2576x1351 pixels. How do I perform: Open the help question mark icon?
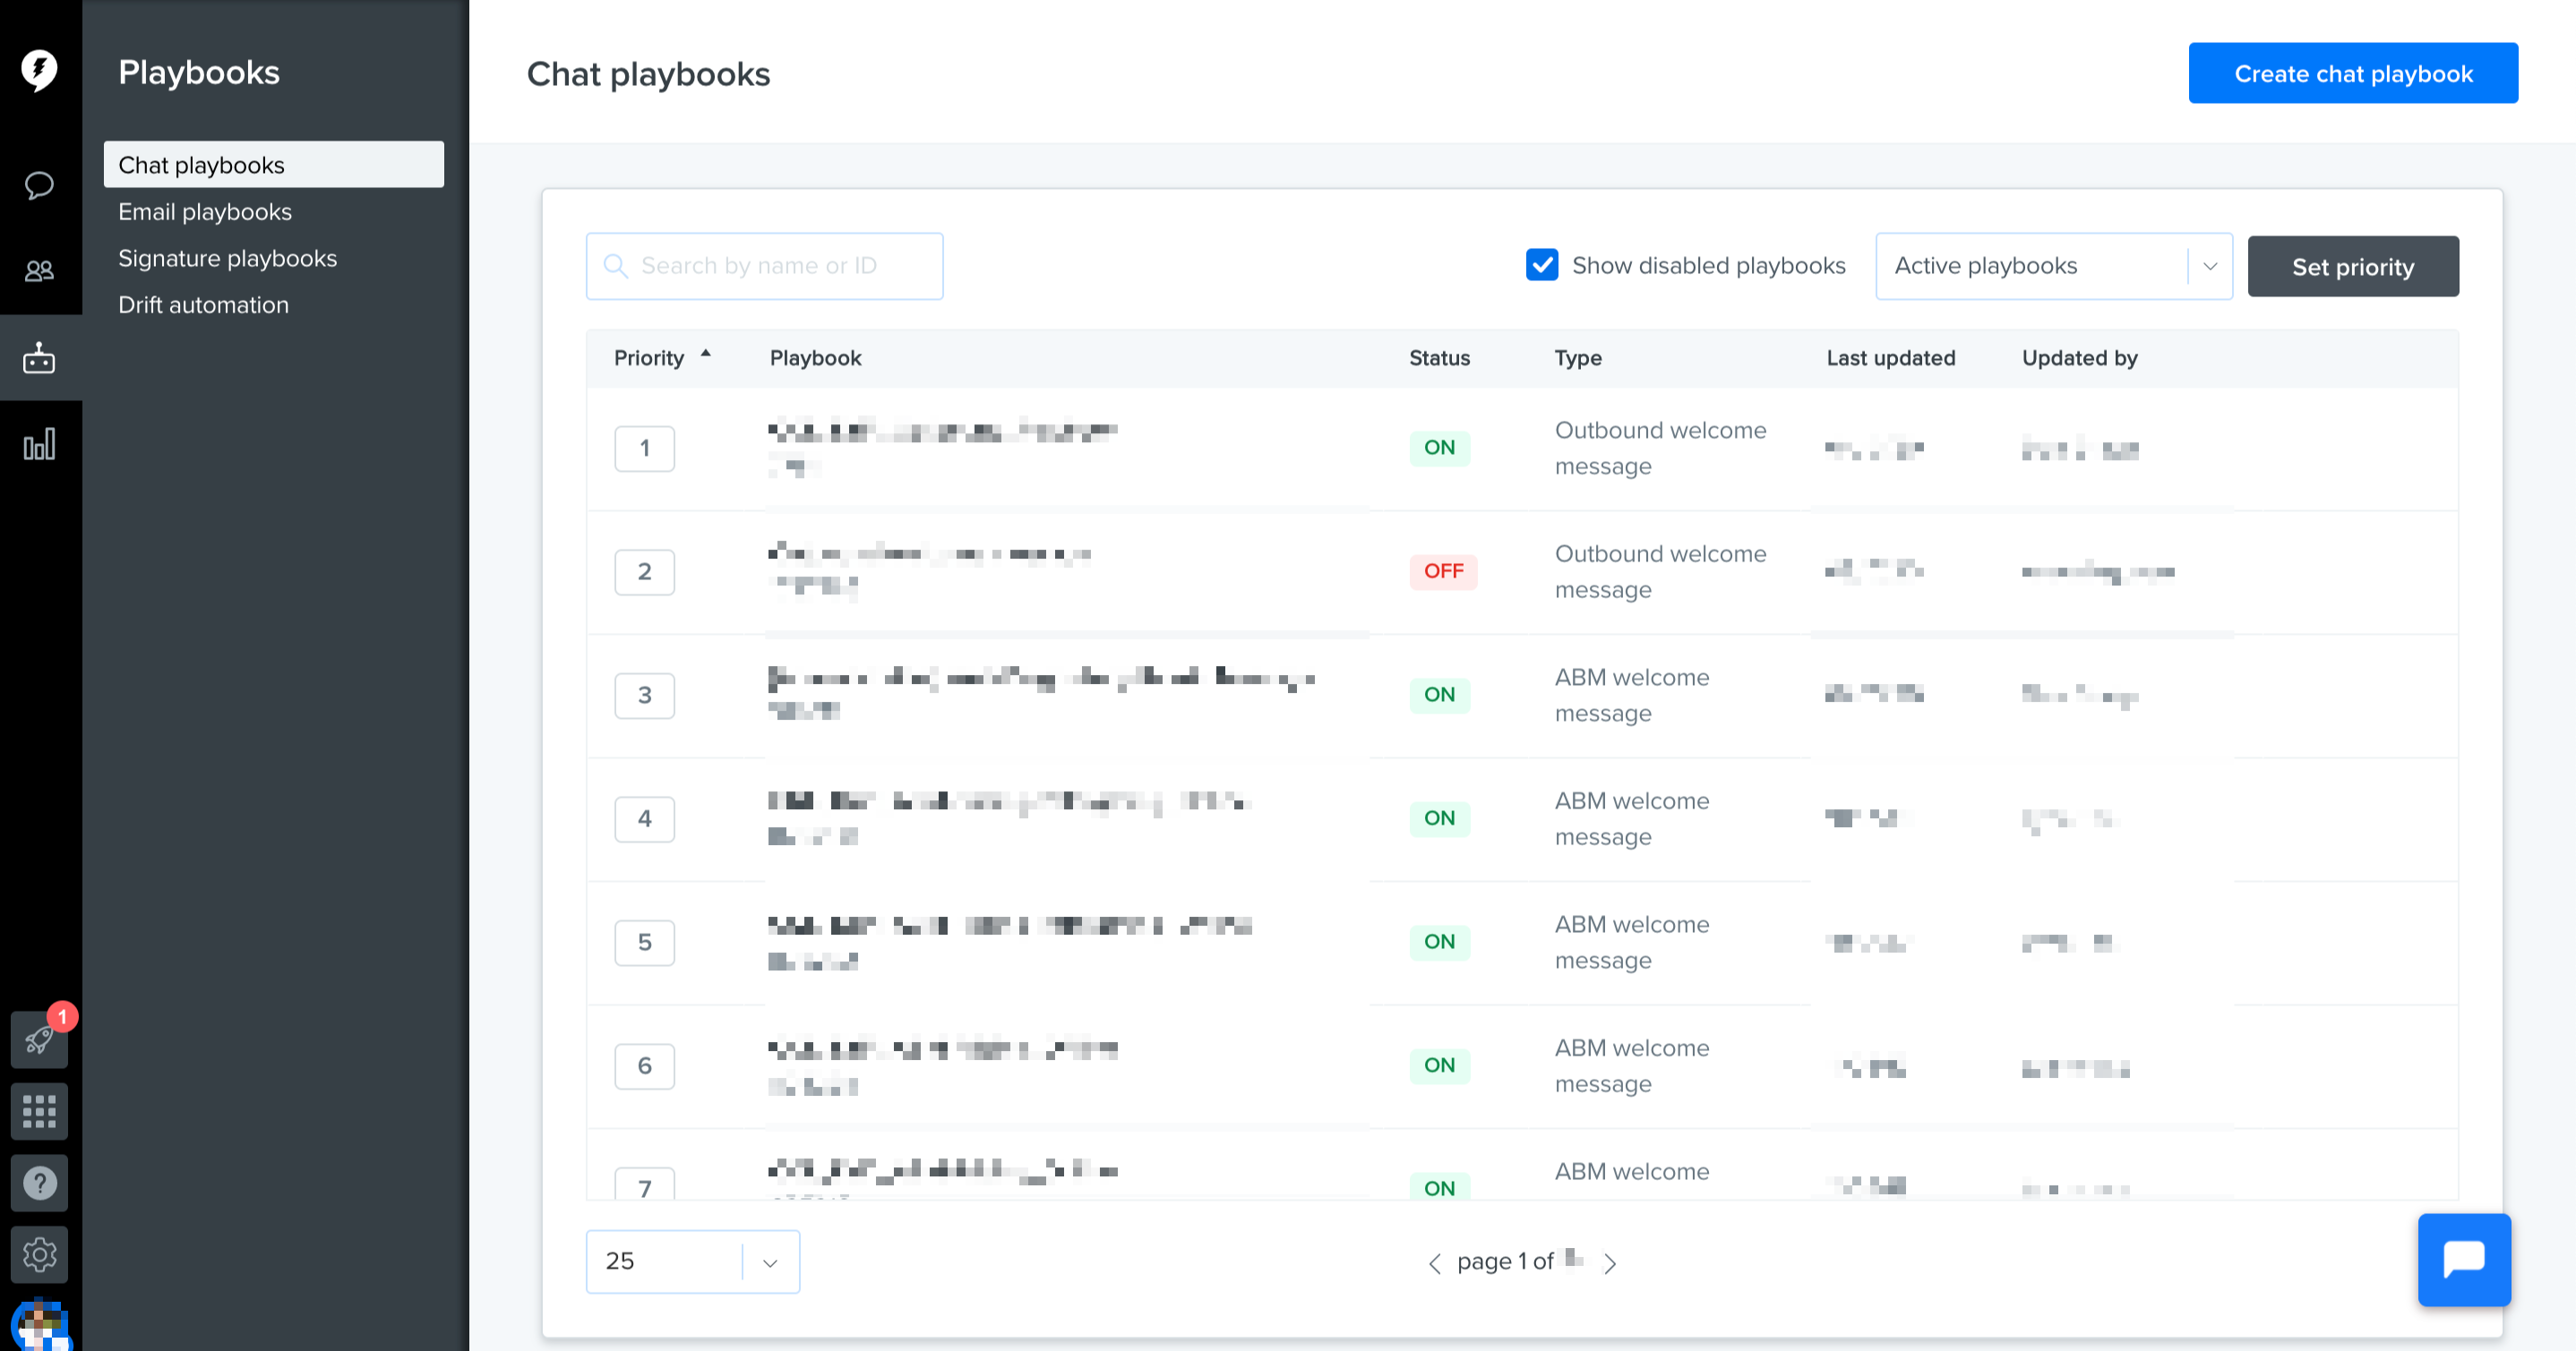pyautogui.click(x=39, y=1183)
